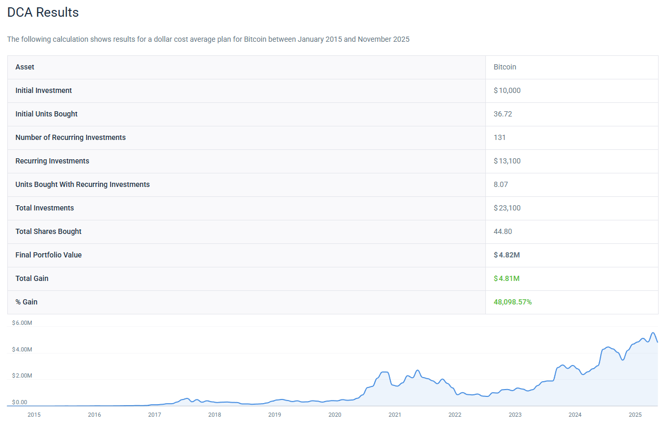Click the Number of Recurring Investments label
Image resolution: width=668 pixels, height=423 pixels.
[x=70, y=137]
